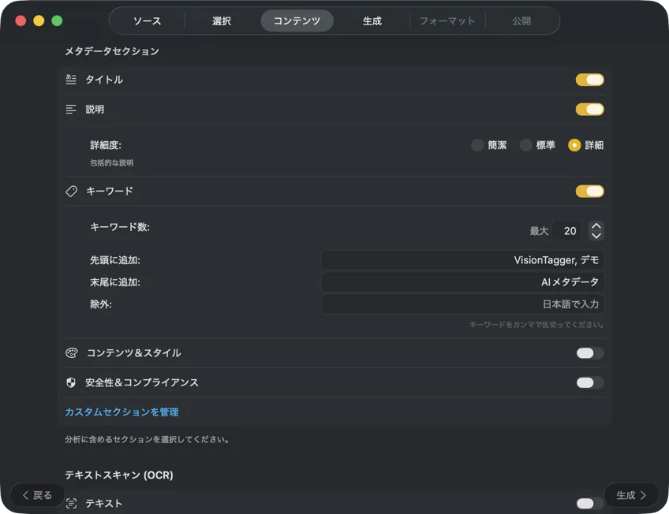Enable the 安全性＆コンプライアンス toggle

coord(589,382)
